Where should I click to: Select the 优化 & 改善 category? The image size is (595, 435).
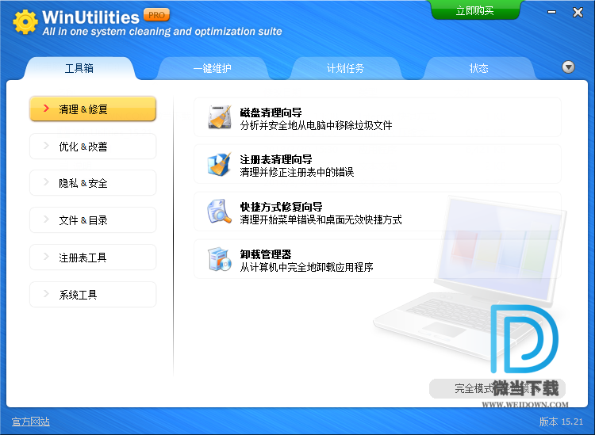(x=93, y=147)
